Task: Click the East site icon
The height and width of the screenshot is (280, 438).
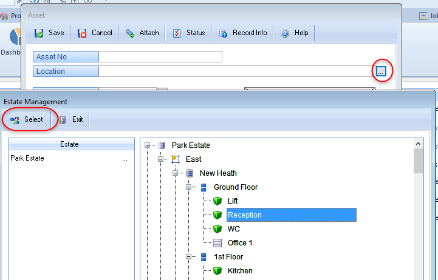Action: pyautogui.click(x=176, y=159)
